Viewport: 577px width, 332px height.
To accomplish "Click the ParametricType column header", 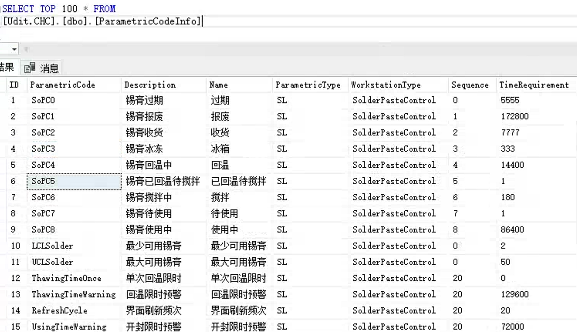I will point(308,85).
